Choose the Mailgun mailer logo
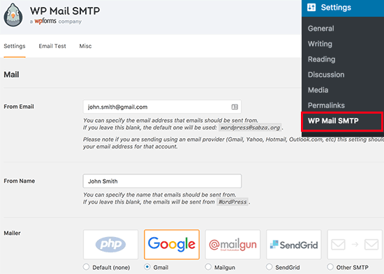 coord(232,244)
